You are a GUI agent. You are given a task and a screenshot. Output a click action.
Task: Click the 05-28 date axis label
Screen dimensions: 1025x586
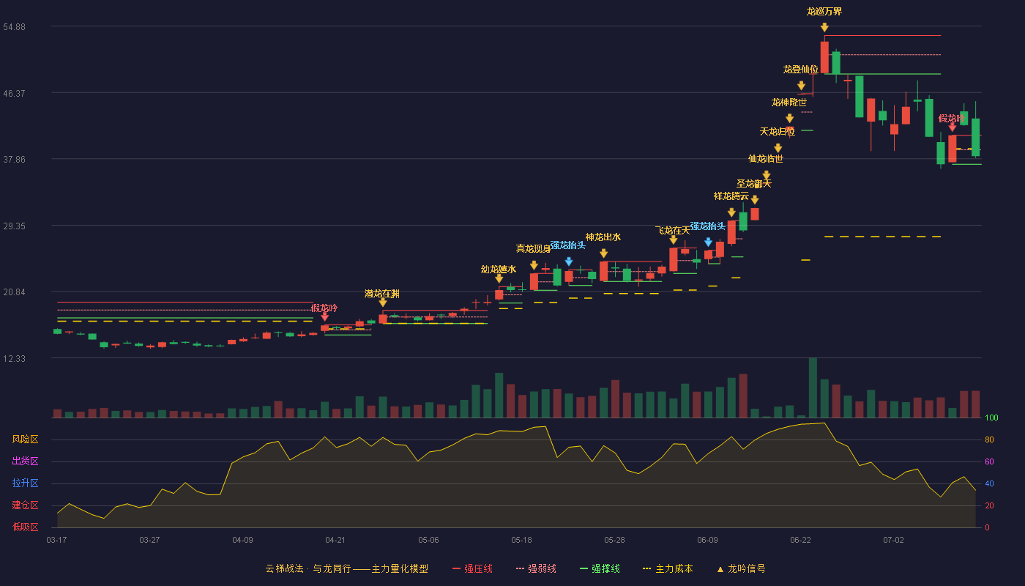coord(614,540)
